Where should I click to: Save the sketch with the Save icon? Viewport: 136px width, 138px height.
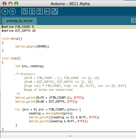point(40,11)
